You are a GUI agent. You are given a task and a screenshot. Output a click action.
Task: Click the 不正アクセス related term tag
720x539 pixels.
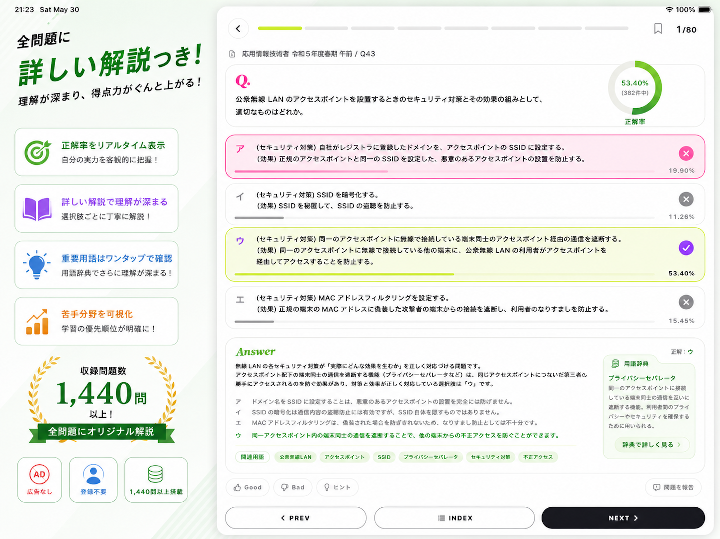[x=538, y=457]
